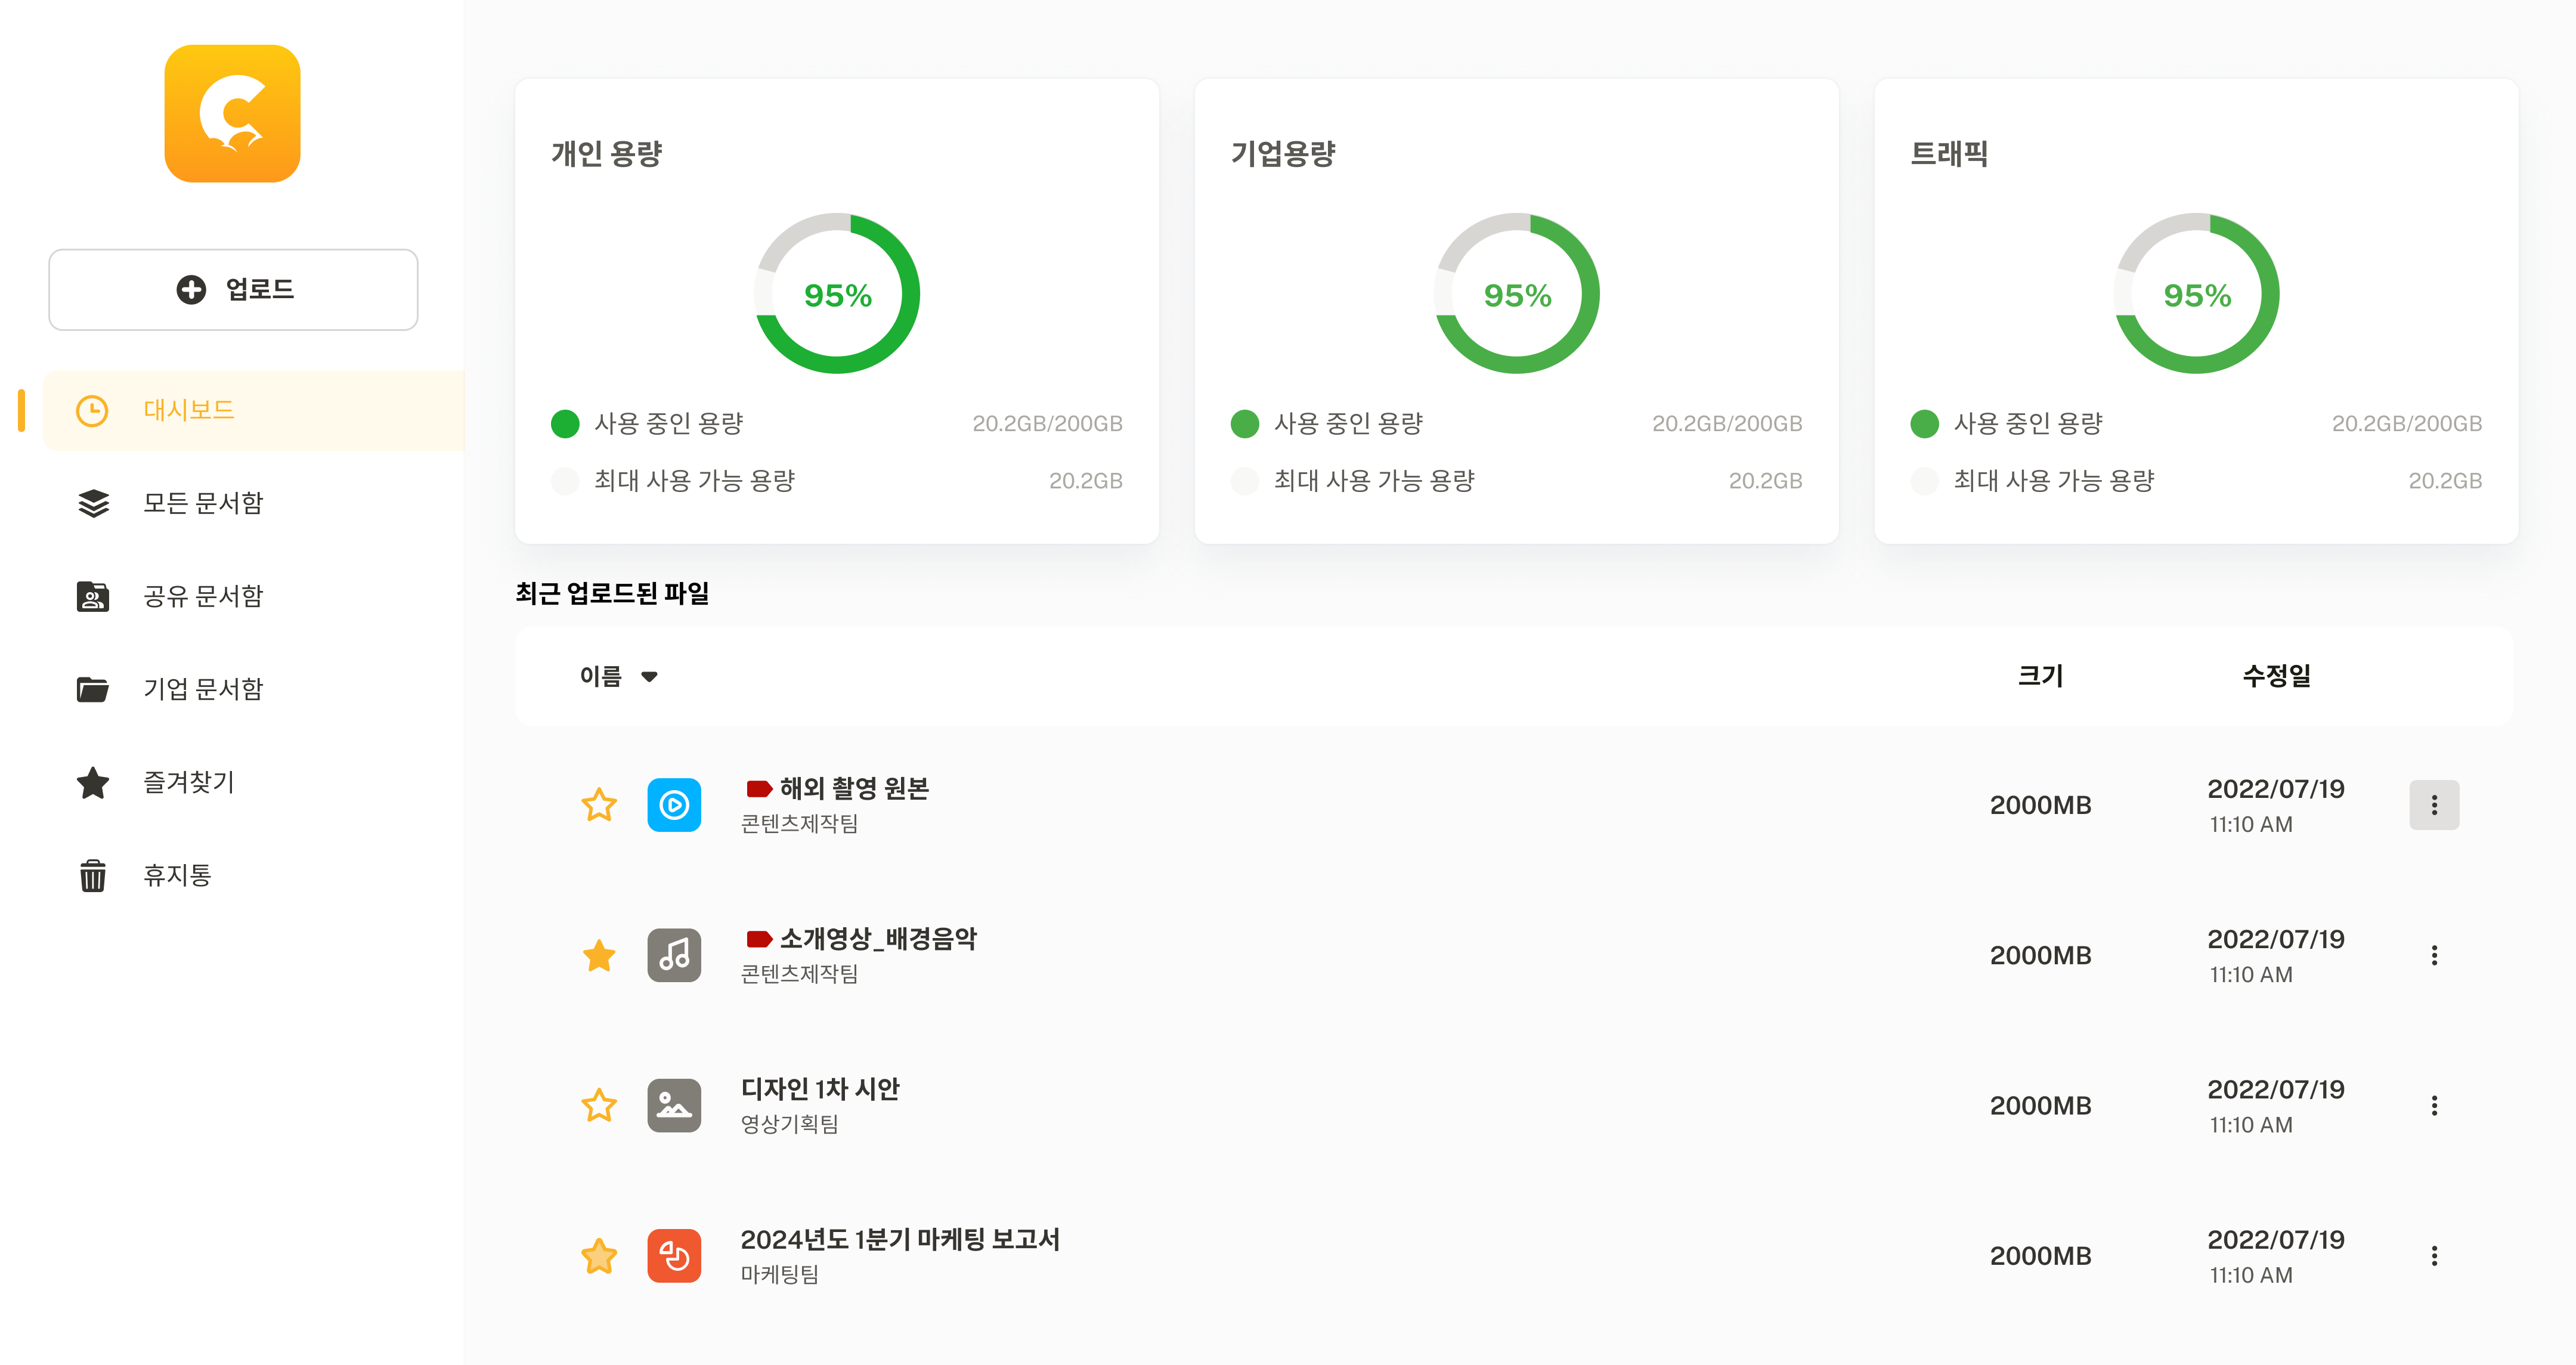Open more options for 마케팅 보고서 row
The height and width of the screenshot is (1365, 2576).
pyautogui.click(x=2434, y=1256)
